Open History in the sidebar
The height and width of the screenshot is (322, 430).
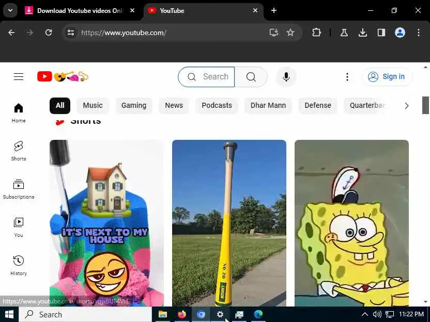pos(19,265)
